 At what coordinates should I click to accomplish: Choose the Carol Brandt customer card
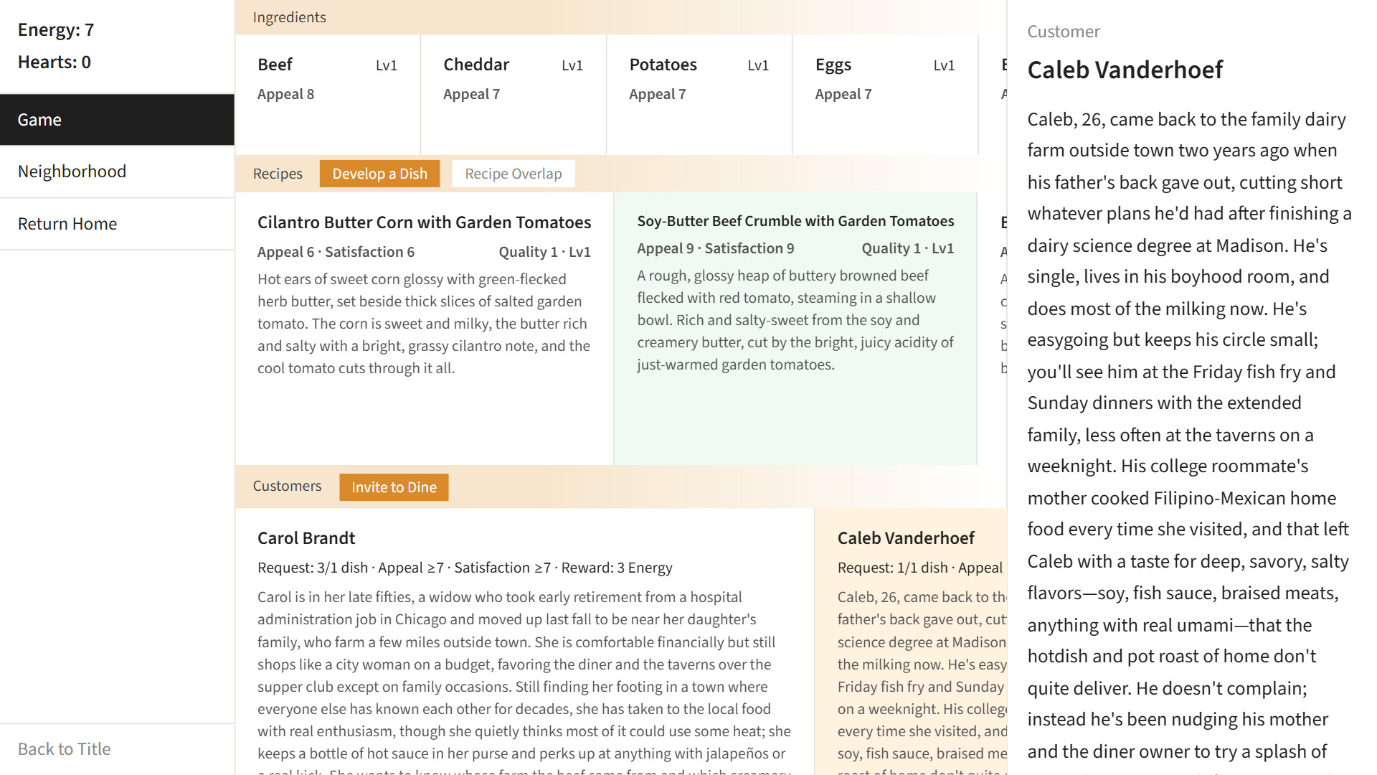tap(524, 642)
